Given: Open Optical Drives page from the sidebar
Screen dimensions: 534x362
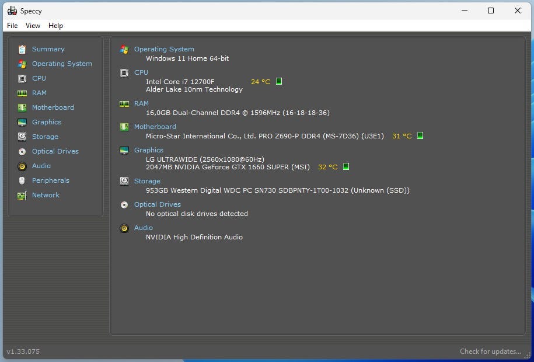Looking at the screenshot, I should [x=55, y=151].
